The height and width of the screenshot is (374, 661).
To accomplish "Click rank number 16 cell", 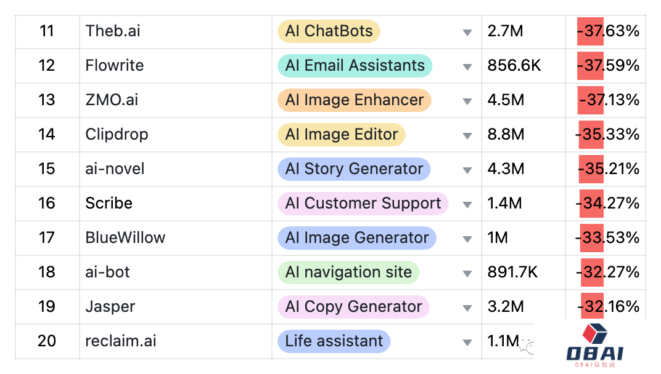I will (x=47, y=204).
